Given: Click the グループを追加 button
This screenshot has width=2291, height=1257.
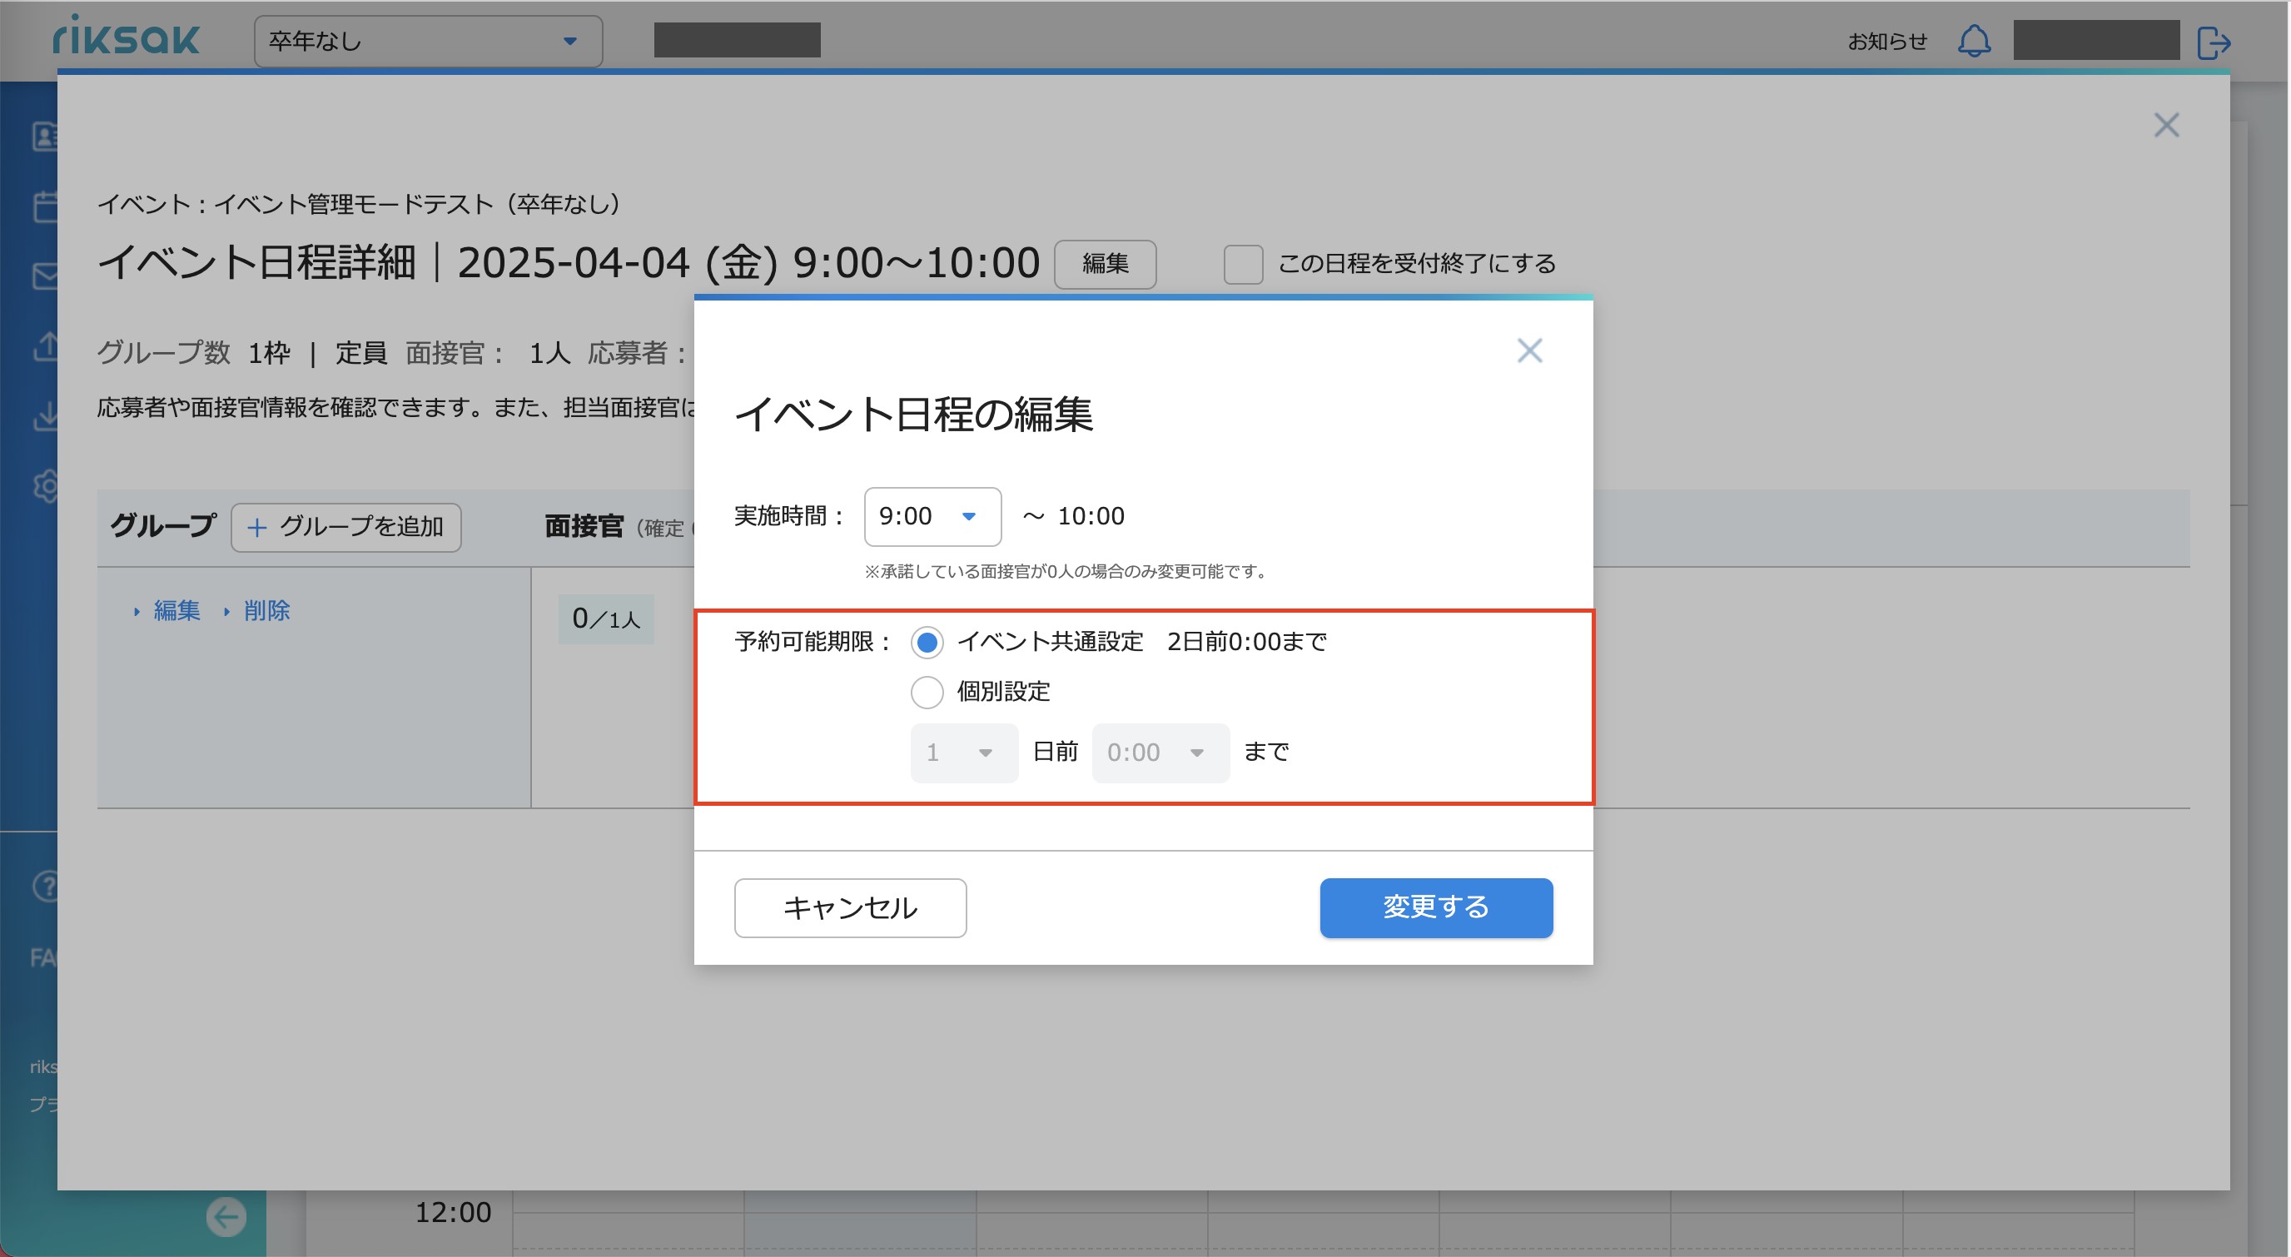Looking at the screenshot, I should tap(346, 528).
